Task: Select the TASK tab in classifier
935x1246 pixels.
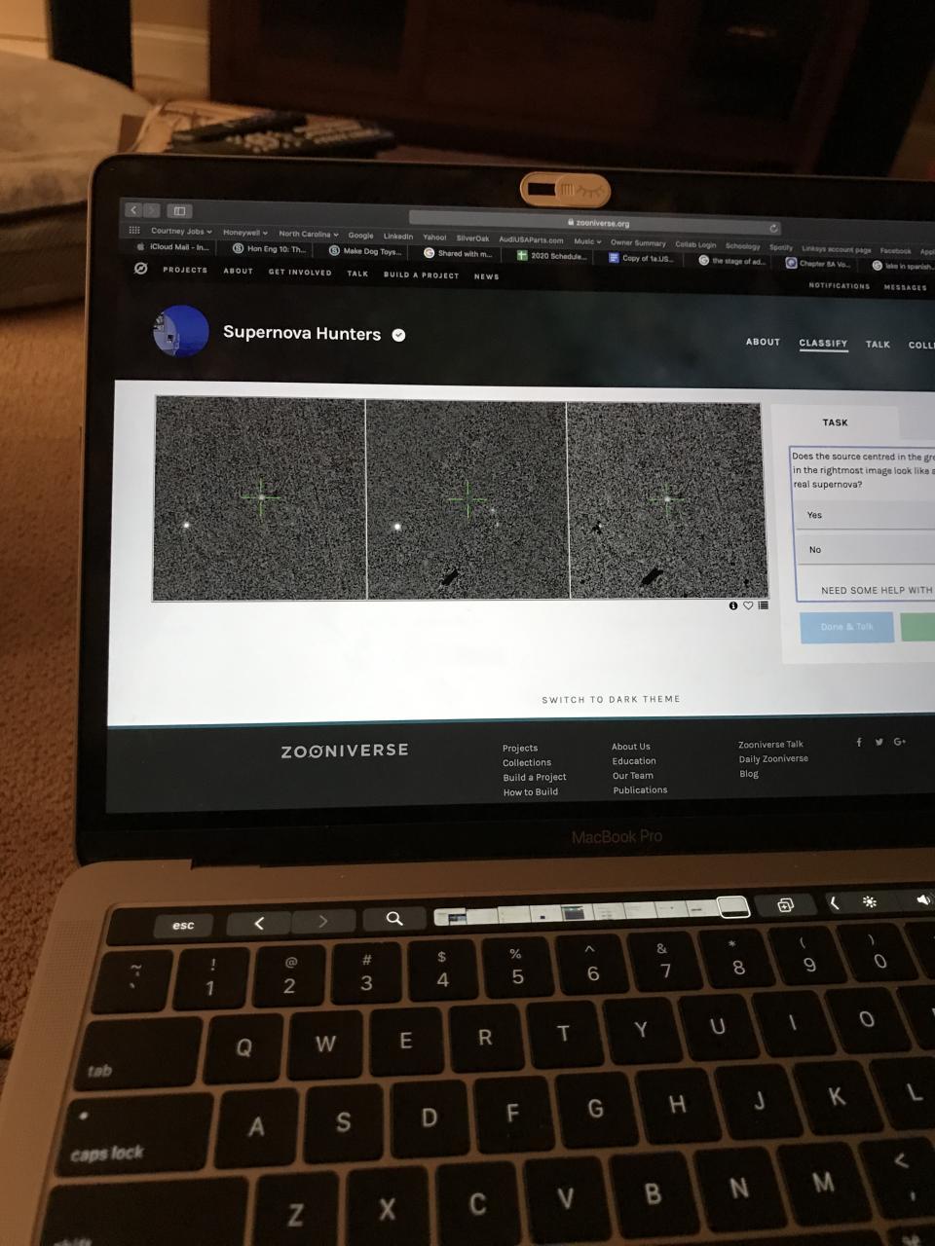Action: 835,422
